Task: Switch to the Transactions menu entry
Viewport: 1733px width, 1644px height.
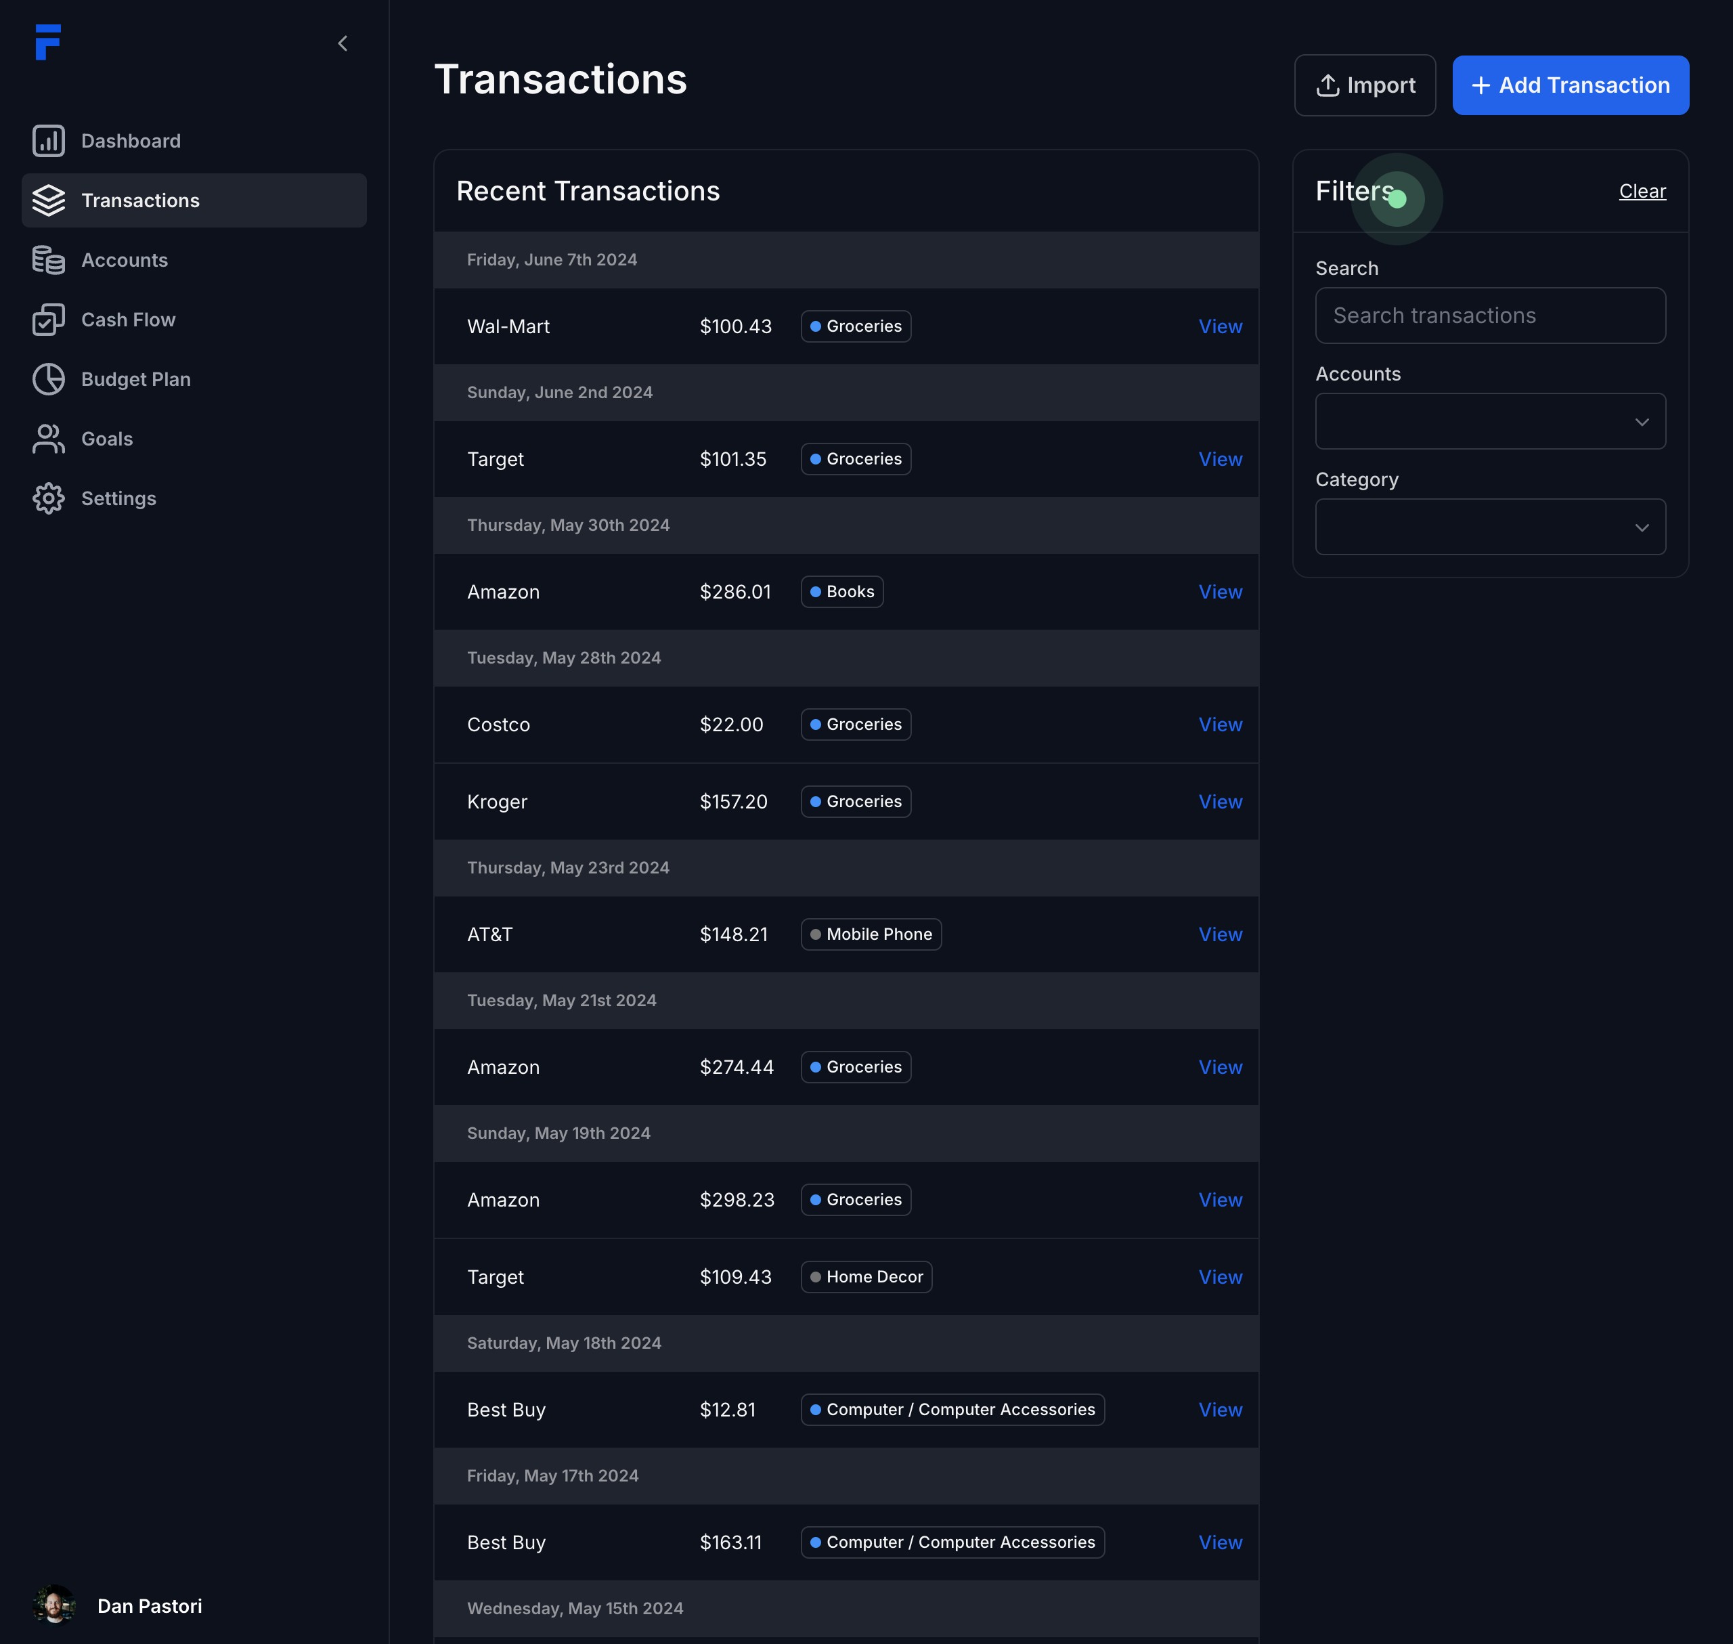Action: click(140, 200)
